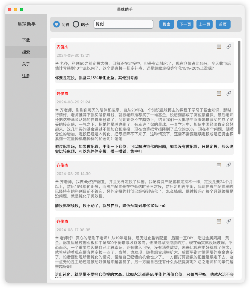Screen dimensions: 250x288
Task: Click the clipboard icon on the 2024-08-29 14:30 post
Action: pyautogui.click(x=219, y=165)
